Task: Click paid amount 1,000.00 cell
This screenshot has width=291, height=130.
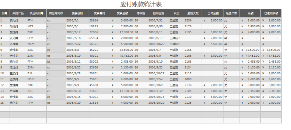Action: (x=213, y=56)
